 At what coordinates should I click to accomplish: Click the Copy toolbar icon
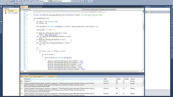19,1
